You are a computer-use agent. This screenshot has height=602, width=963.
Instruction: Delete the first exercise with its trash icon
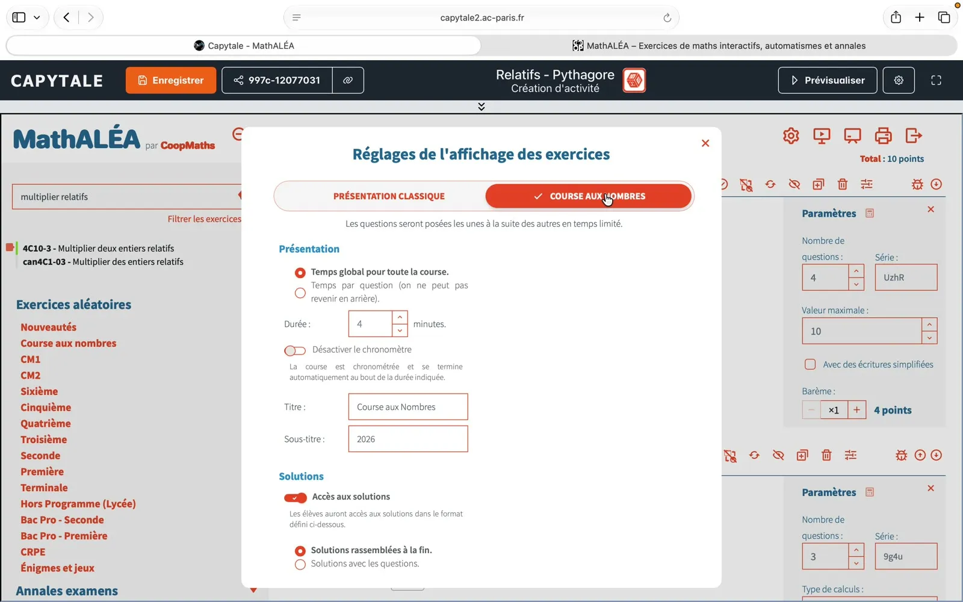[843, 184]
